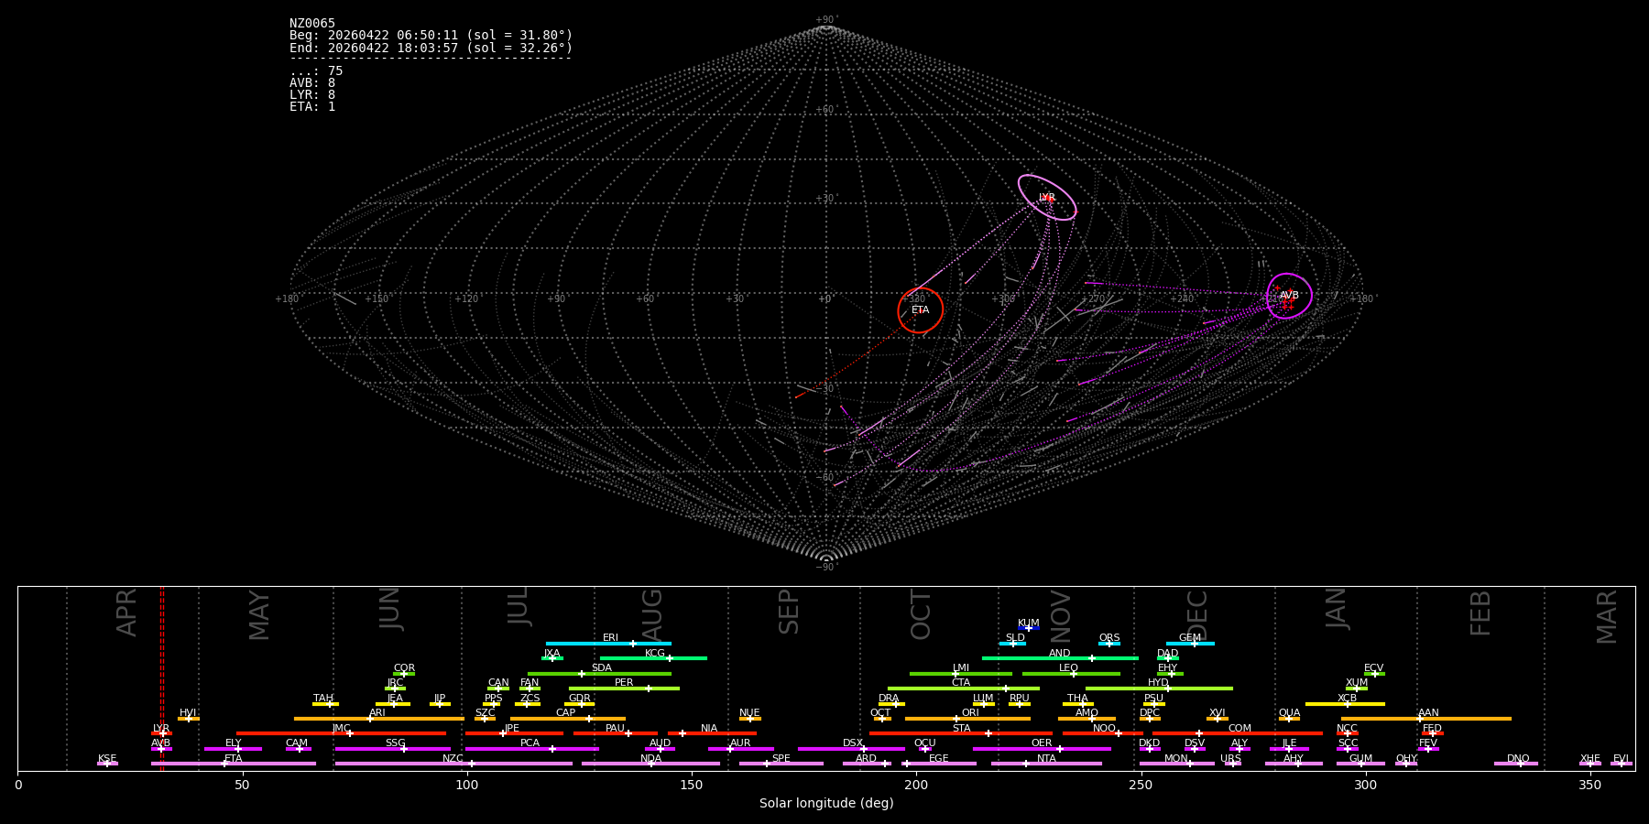Viewport: 1649px width, 824px height.
Task: Click the 300 tick on solar longitude axis
Action: tap(1365, 786)
